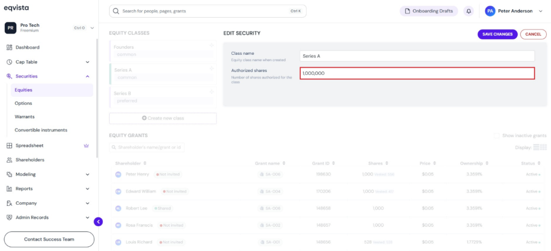Click the PR company avatar

pos(11,28)
